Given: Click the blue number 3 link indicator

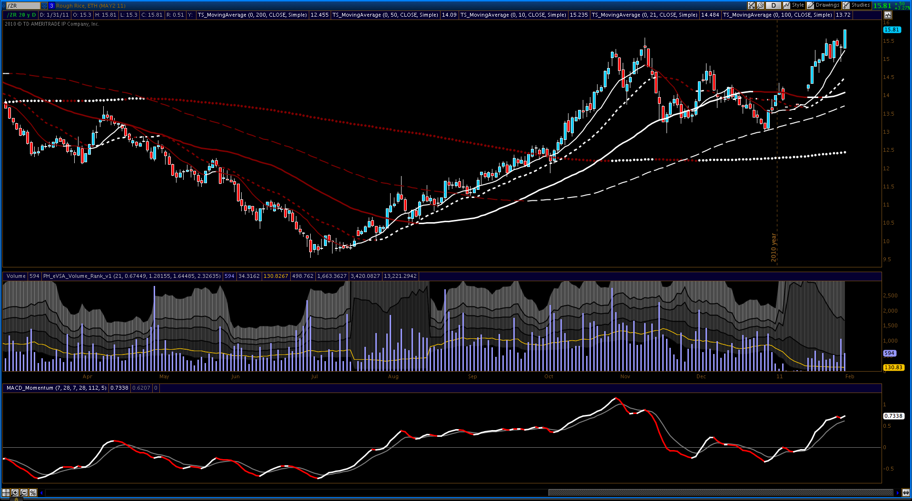Looking at the screenshot, I should coord(51,6).
